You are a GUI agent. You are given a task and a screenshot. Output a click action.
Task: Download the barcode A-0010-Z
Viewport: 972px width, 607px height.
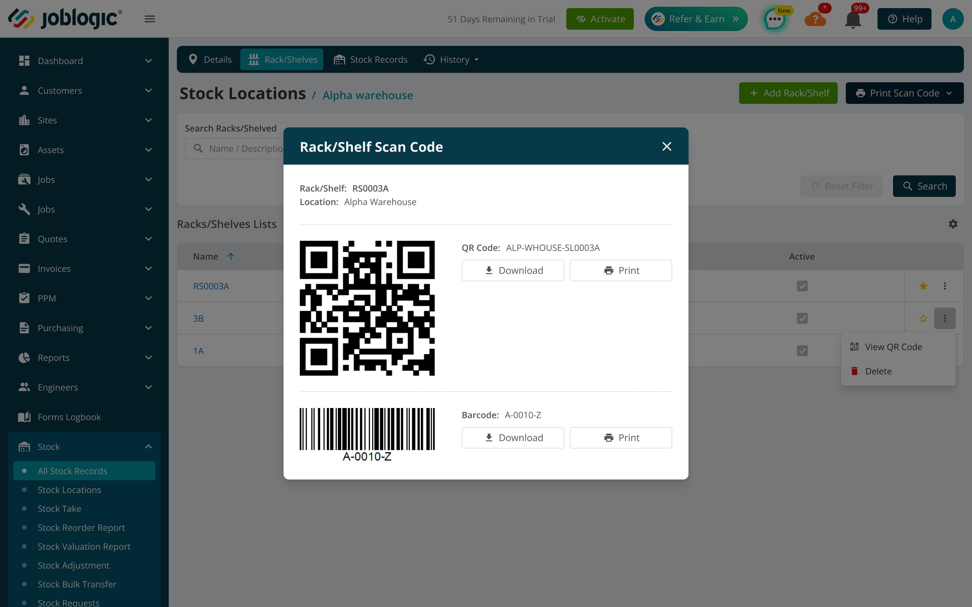(513, 438)
